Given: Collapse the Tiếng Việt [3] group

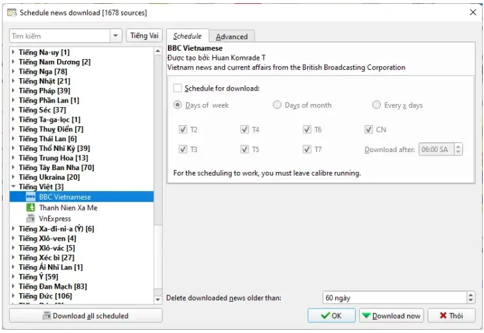Looking at the screenshot, I should [x=13, y=187].
